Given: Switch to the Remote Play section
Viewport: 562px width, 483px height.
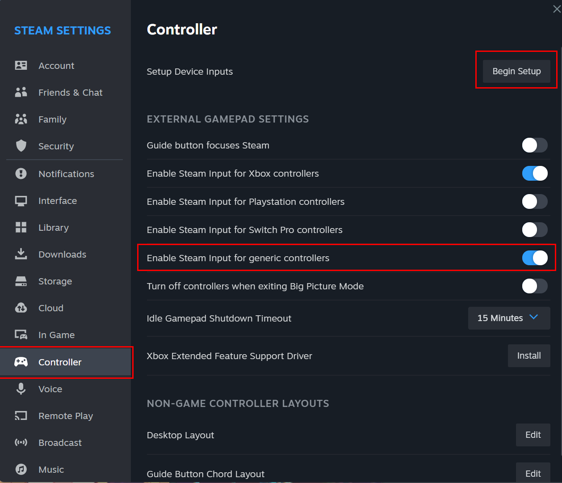Looking at the screenshot, I should point(66,416).
